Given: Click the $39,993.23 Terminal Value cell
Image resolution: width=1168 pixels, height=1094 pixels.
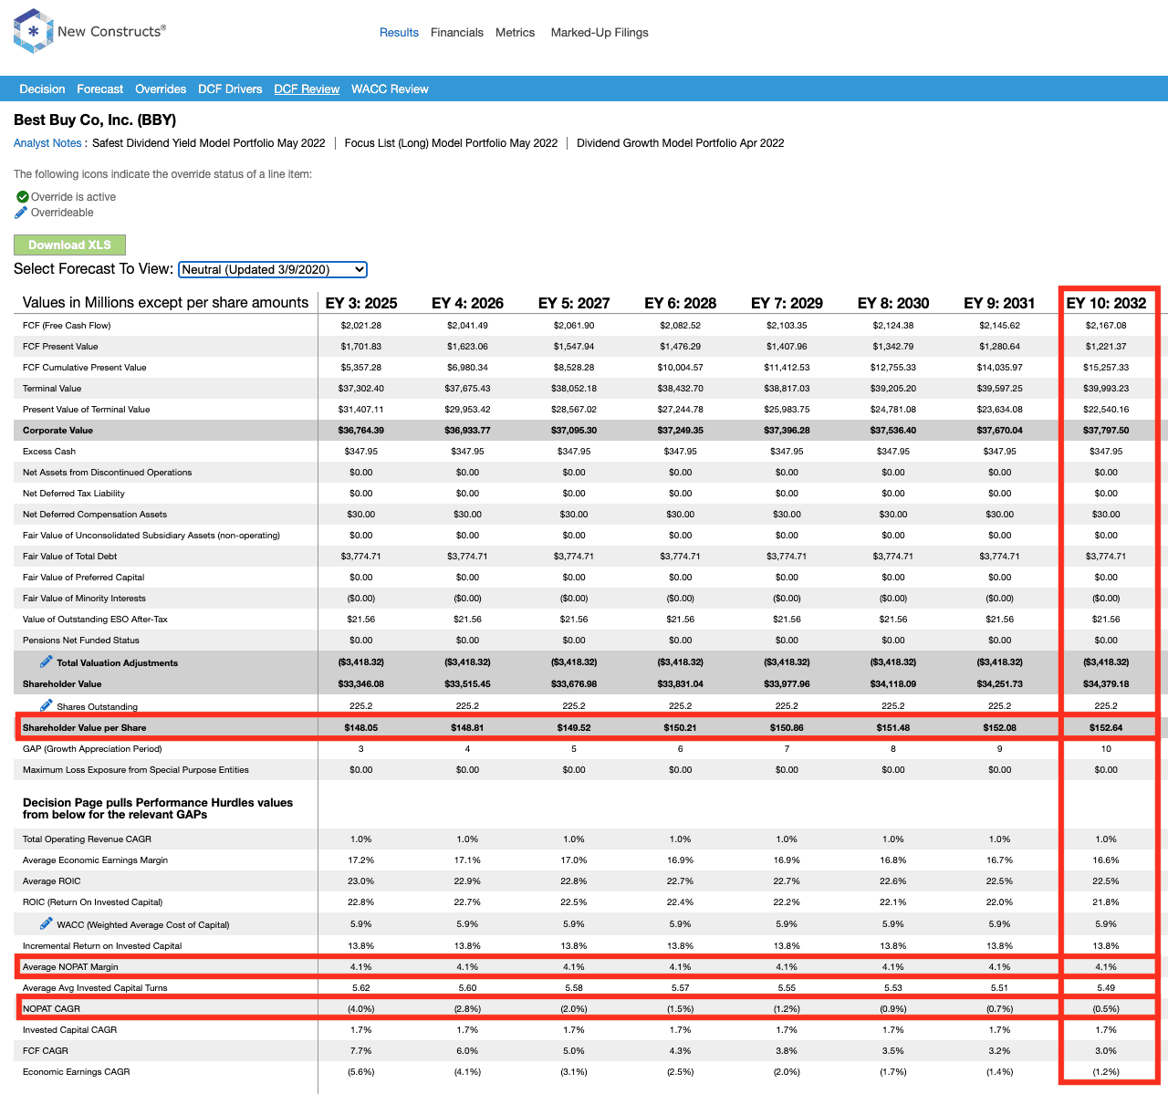Looking at the screenshot, I should pos(1106,389).
